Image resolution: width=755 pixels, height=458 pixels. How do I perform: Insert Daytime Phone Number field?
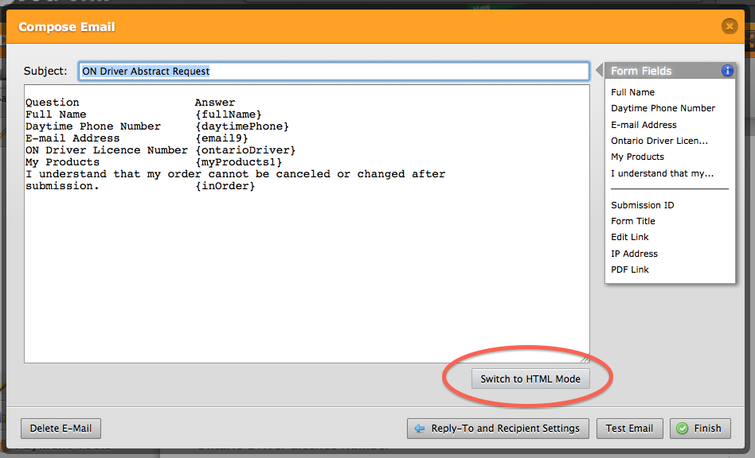(663, 108)
